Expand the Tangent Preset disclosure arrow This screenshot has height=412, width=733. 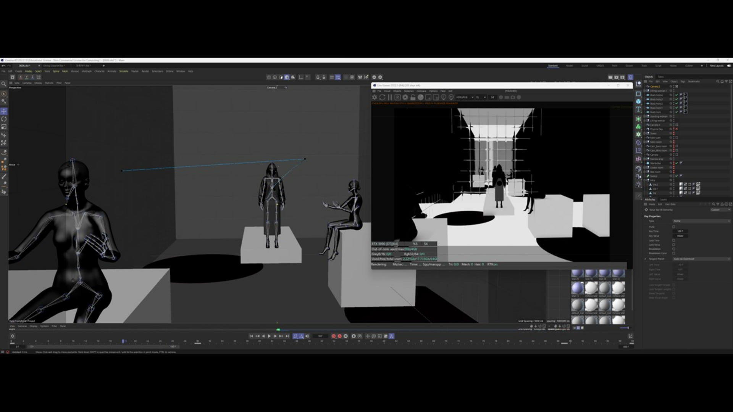click(x=646, y=259)
